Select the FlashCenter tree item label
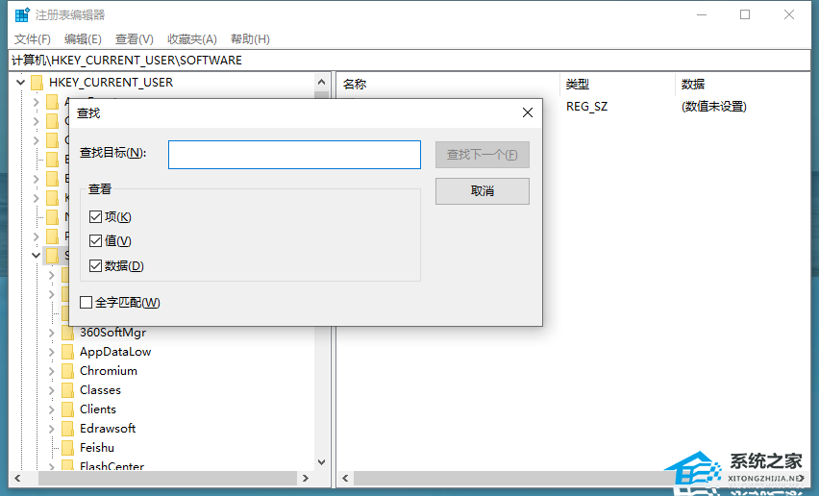The image size is (819, 496). 112,466
